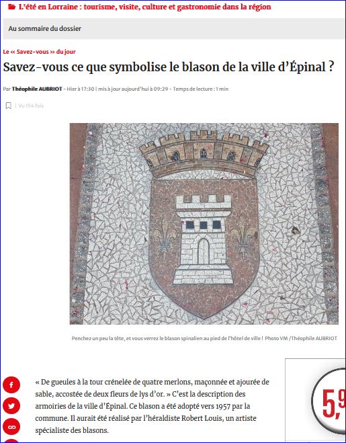The height and width of the screenshot is (443, 346).
Task: Open the Le « Savez-vous » du jour section
Action: point(39,52)
